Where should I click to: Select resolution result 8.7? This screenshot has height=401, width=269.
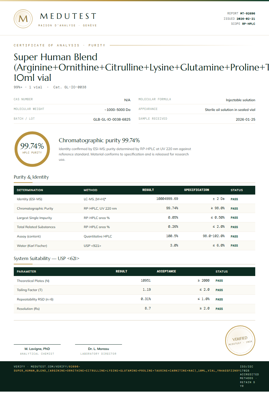[x=148, y=309]
